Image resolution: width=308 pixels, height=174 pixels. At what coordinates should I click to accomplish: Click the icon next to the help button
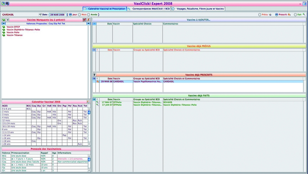click(x=7, y=3)
